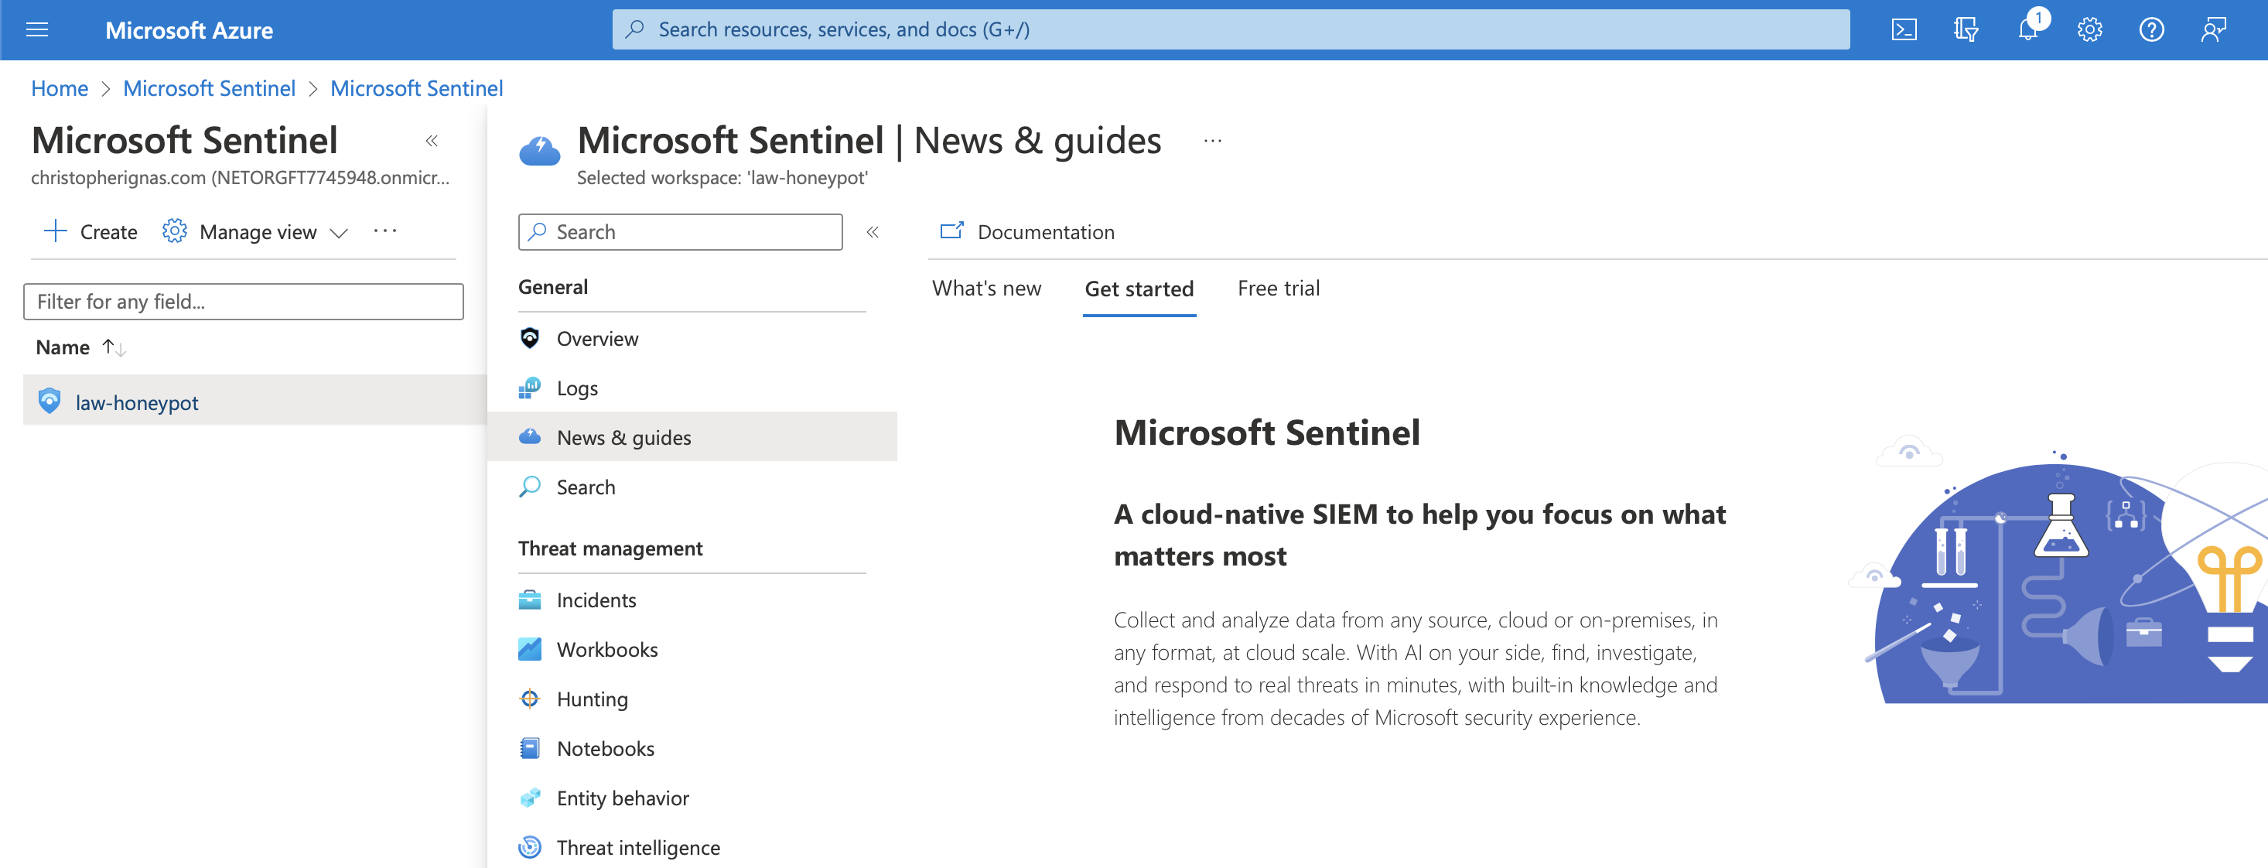Open the ellipsis menu next to Manage view
The image size is (2268, 868).
384,231
